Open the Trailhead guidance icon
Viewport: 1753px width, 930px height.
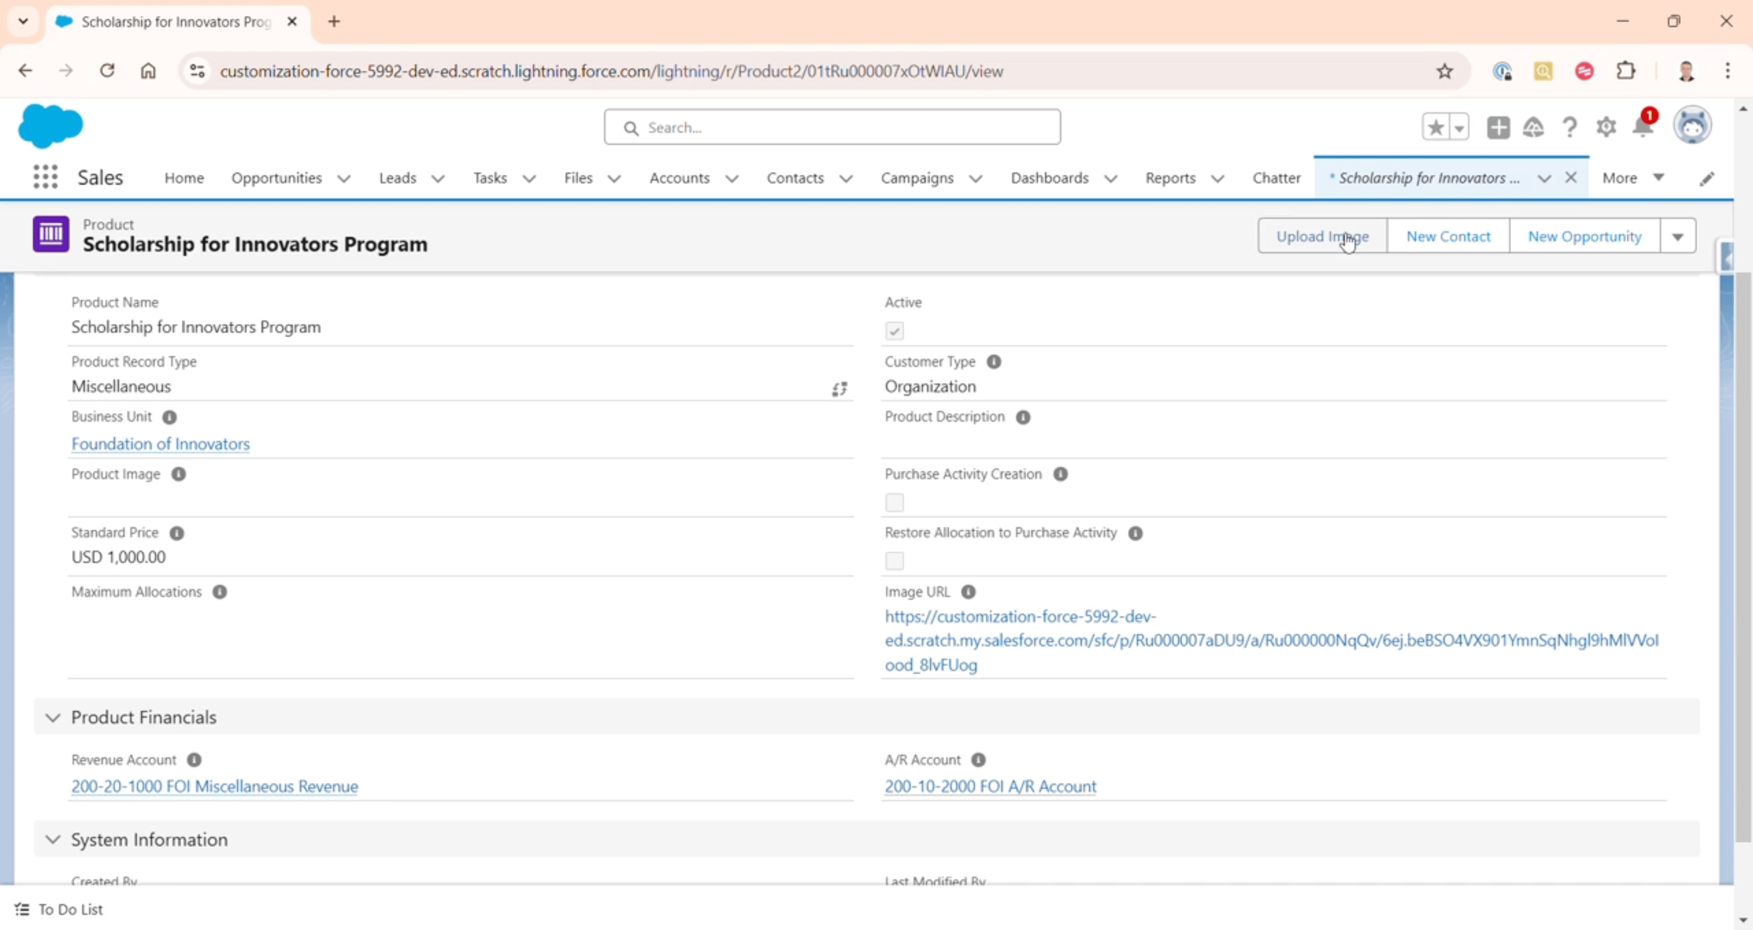(x=1533, y=127)
